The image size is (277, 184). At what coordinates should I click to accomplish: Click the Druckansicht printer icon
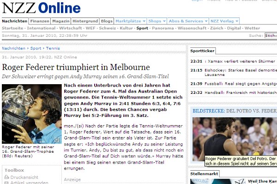coord(6,176)
